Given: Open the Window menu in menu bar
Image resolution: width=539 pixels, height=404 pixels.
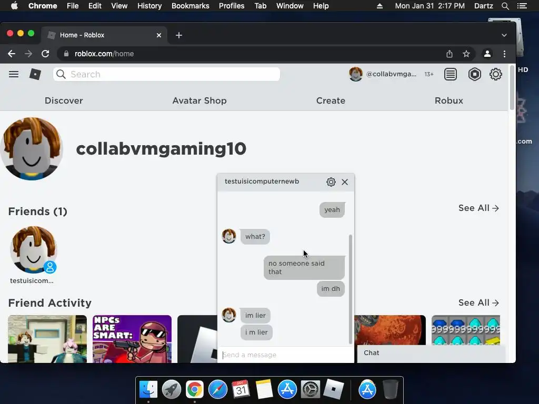Looking at the screenshot, I should click(x=290, y=6).
